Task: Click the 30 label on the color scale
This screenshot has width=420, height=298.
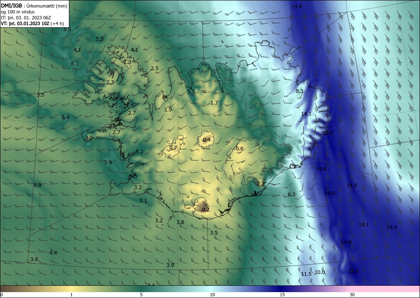Action: 352,295
